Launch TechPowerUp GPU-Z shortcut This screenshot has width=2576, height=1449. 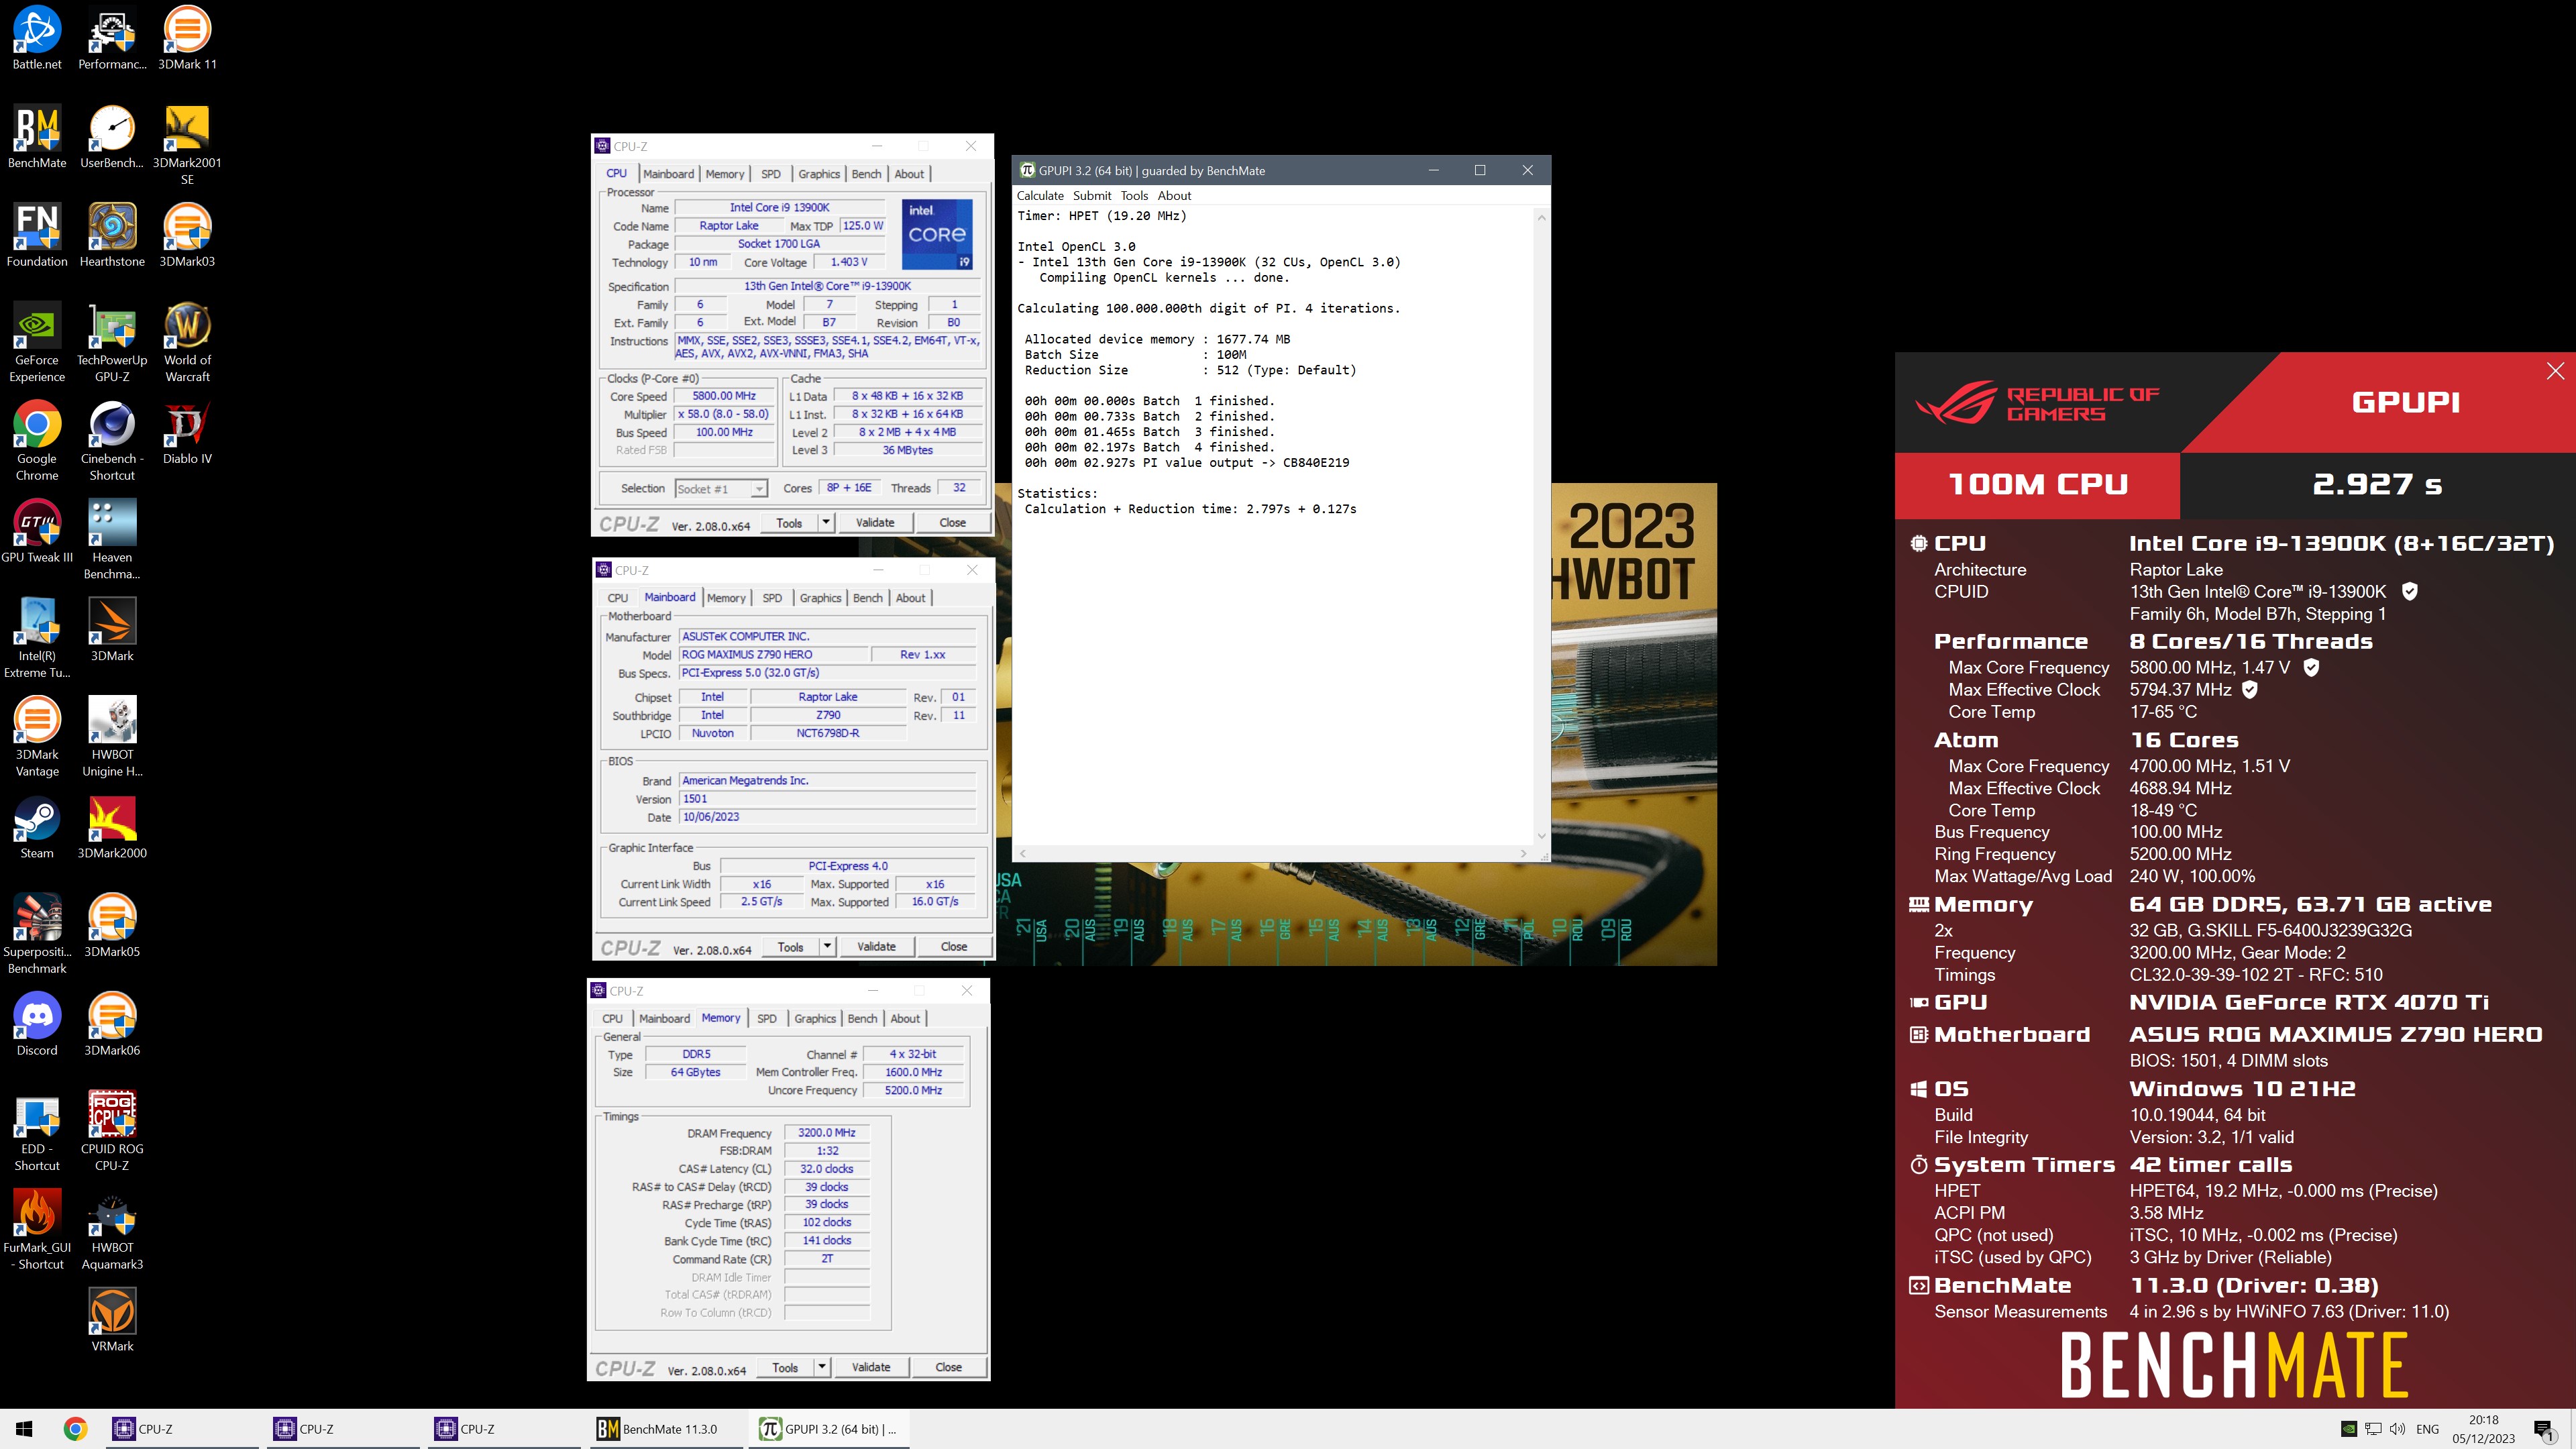(112, 342)
